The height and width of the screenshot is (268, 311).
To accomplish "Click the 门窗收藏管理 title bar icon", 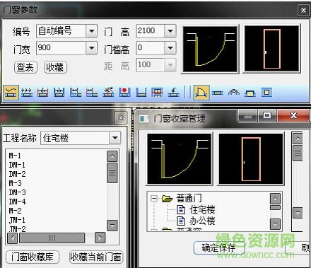I will [144, 119].
